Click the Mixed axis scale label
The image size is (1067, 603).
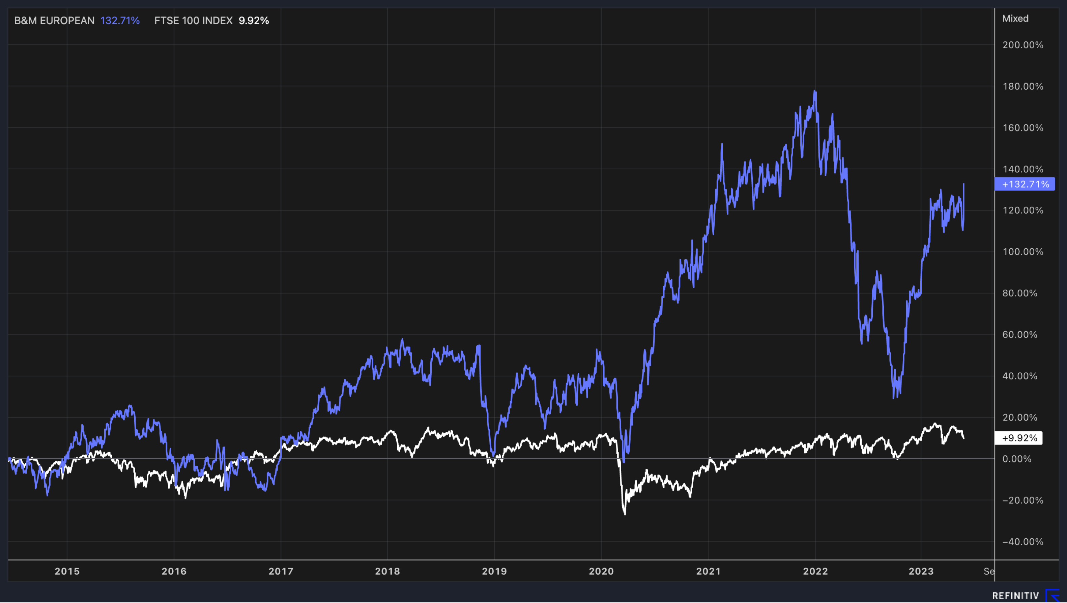coord(1015,18)
